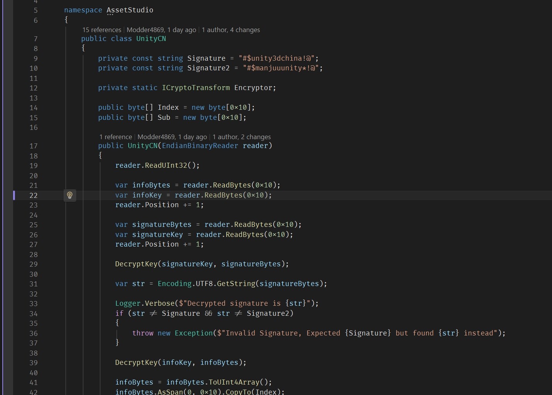The width and height of the screenshot is (552, 395).
Task: Click "1 author, 4 changes" CodeLens
Action: click(231, 30)
